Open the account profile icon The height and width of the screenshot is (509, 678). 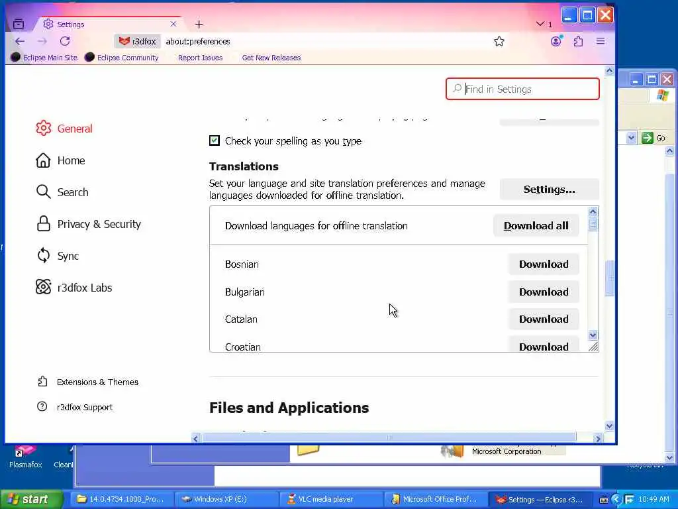pos(556,41)
